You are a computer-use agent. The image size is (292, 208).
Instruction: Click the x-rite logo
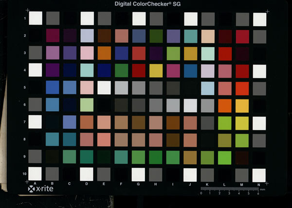pyautogui.click(x=40, y=189)
